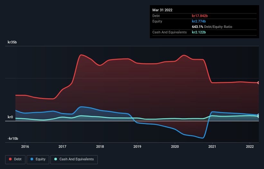The image size is (264, 169).
Task: Click the kr2.122b cash value
Action: [x=199, y=32]
